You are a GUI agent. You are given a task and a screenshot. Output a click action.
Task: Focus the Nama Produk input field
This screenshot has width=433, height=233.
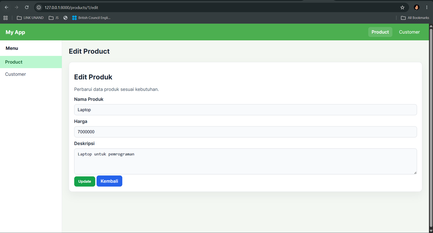click(245, 110)
